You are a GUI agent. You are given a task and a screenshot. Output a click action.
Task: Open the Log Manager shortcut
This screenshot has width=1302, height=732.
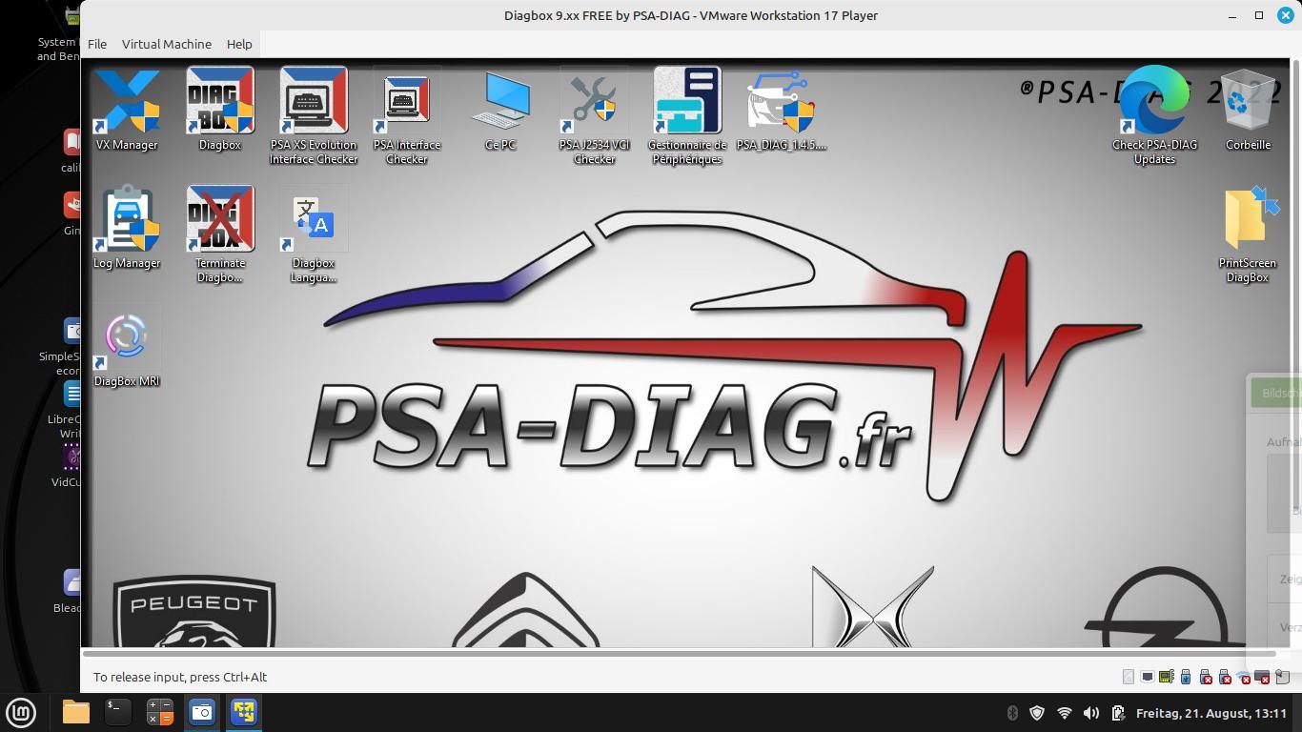pos(127,228)
